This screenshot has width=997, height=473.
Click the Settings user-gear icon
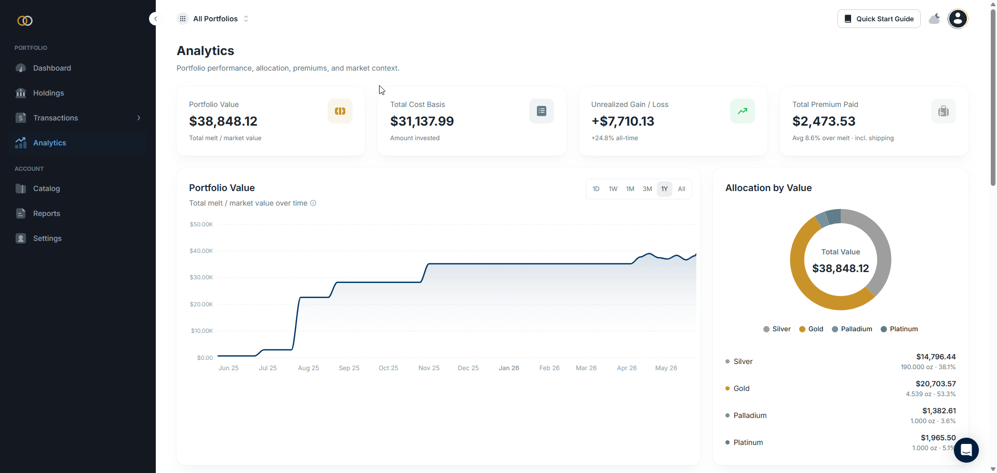pos(21,238)
